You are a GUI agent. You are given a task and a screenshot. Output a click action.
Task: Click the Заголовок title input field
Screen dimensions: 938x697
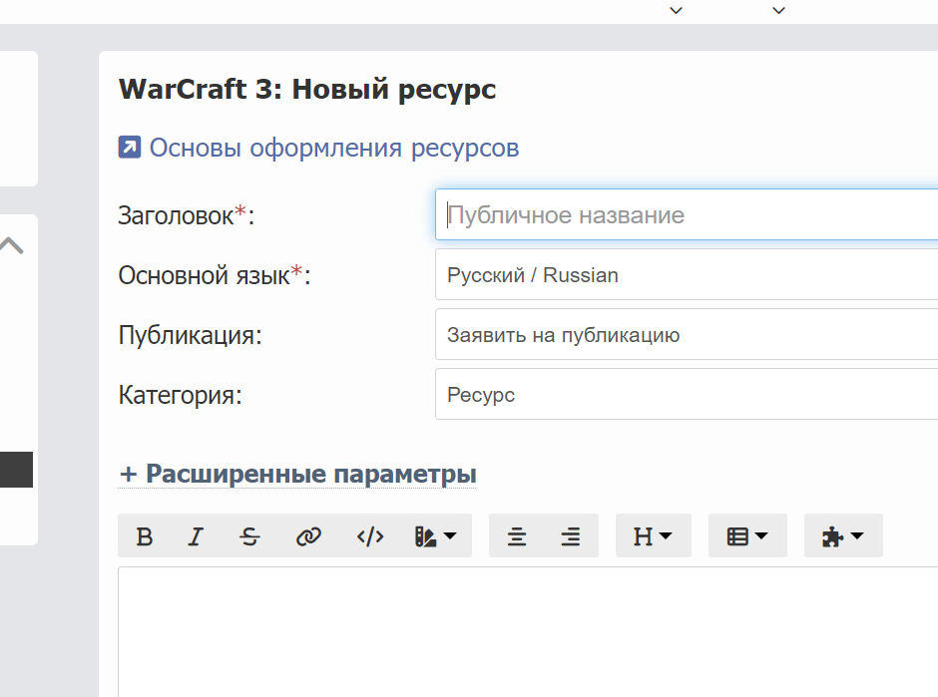pyautogui.click(x=687, y=215)
